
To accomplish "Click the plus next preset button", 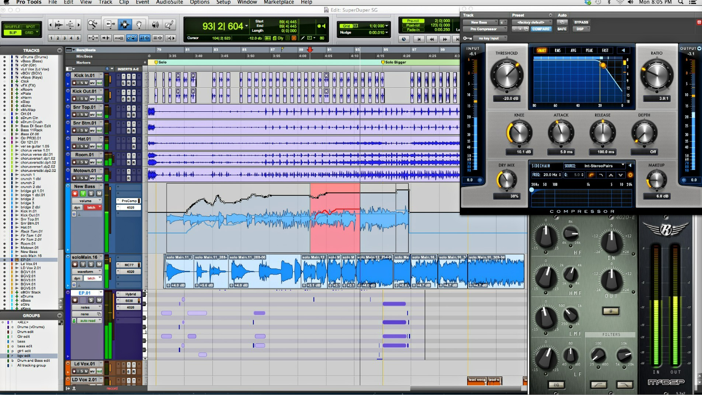I will pos(520,29).
